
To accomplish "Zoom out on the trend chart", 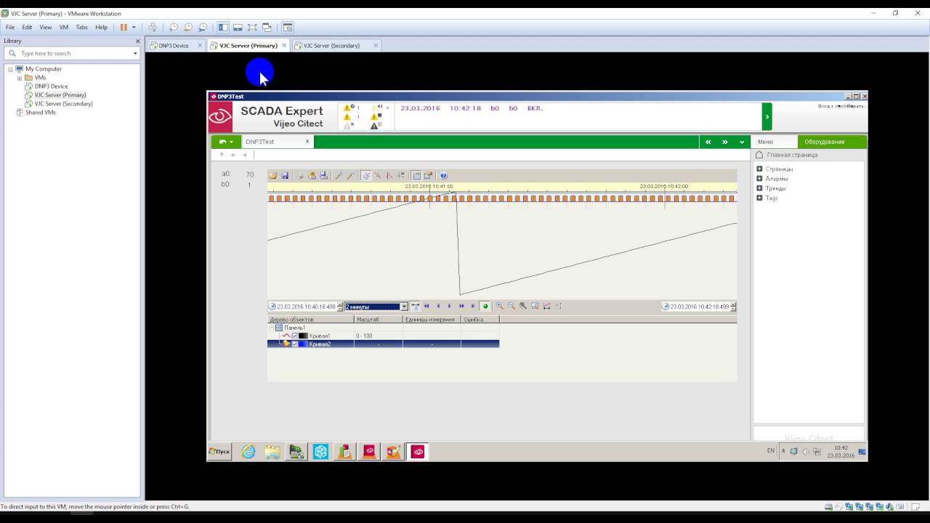I will coord(511,306).
